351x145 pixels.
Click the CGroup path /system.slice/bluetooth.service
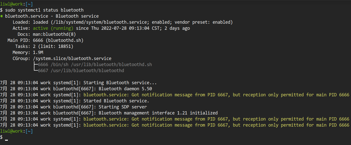click(72, 59)
